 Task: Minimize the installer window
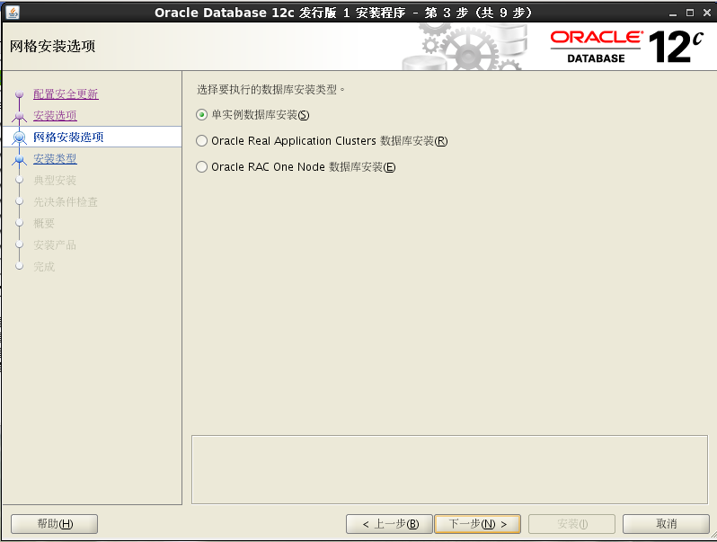(x=673, y=13)
